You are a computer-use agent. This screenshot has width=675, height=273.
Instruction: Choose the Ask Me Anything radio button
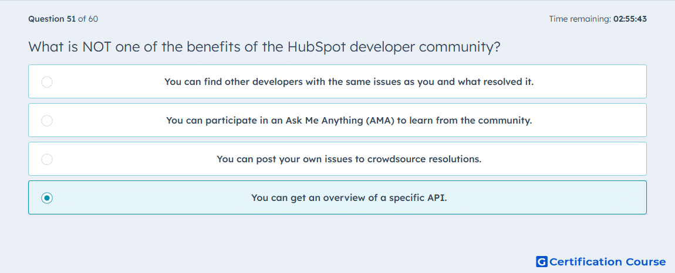tap(47, 121)
